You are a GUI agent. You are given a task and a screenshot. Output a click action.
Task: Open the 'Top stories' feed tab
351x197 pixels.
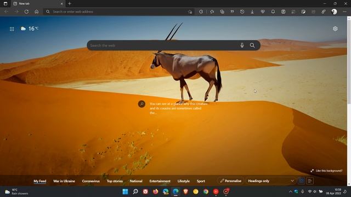coord(115,181)
